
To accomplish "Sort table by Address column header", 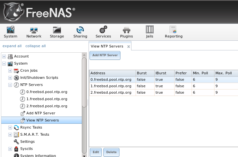I will (112, 73).
